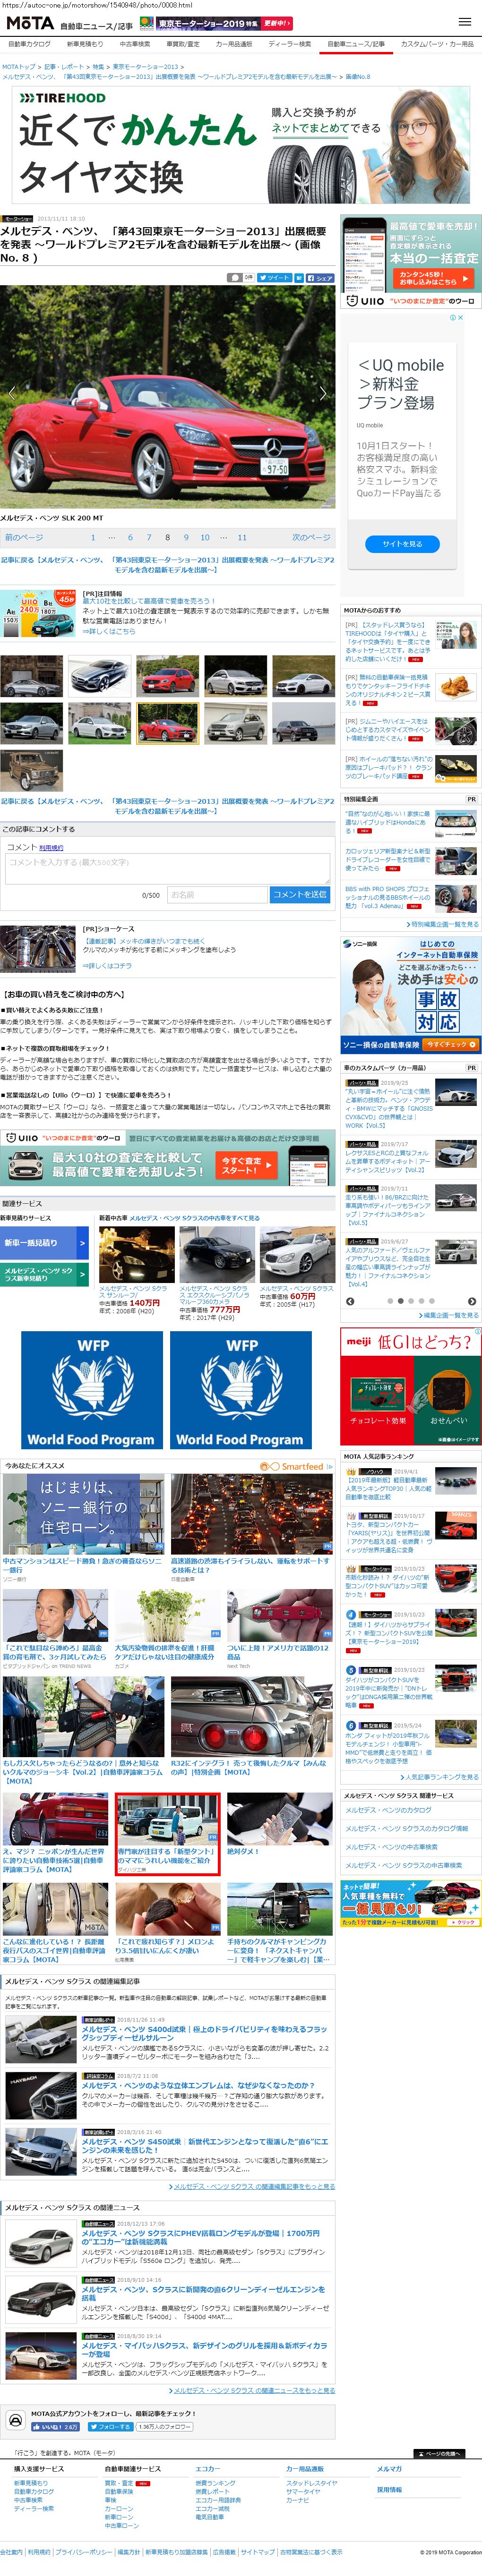
Task: Click メルセデス・ベンツ Sクラス新車見積り button
Action: point(45,1275)
